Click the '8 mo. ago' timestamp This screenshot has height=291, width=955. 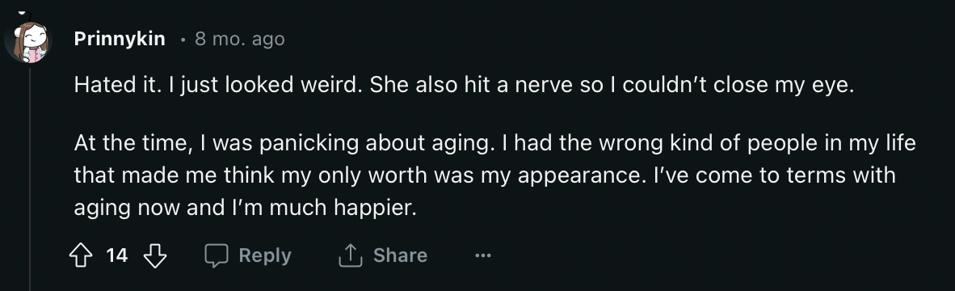[x=239, y=39]
